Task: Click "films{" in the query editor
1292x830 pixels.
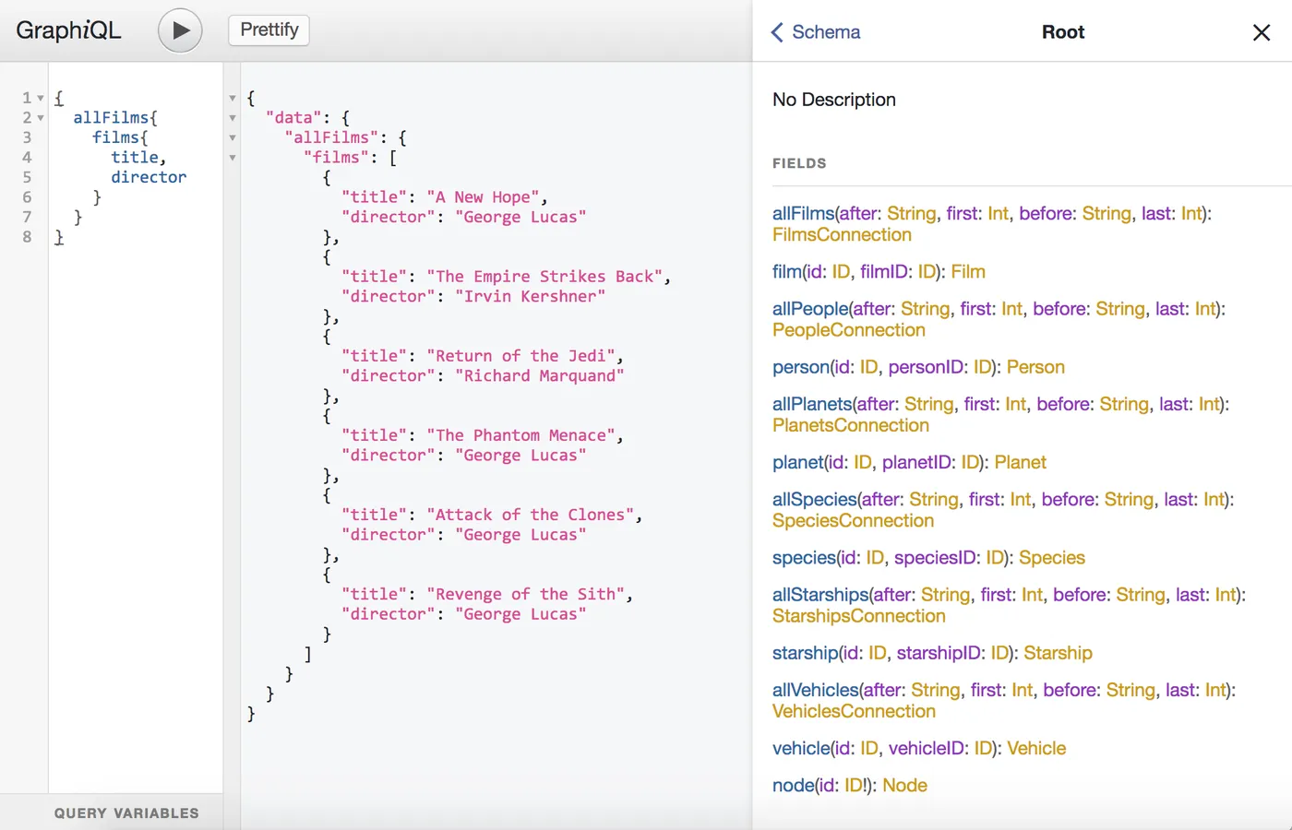Action: pyautogui.click(x=120, y=137)
